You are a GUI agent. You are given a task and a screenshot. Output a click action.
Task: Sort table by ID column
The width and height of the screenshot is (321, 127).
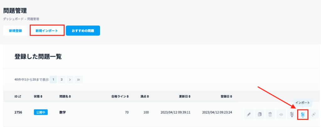pyautogui.click(x=18, y=96)
